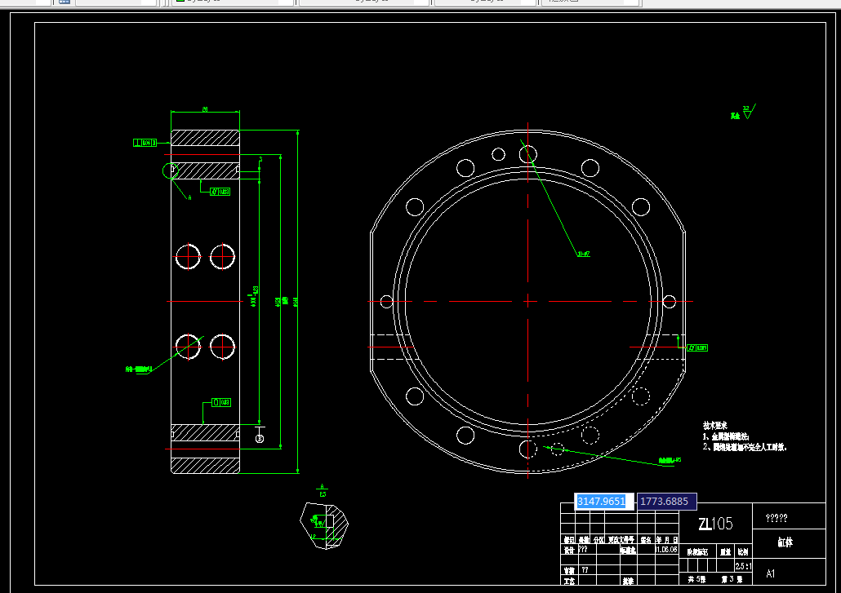Select the surface roughness symbol marked 32
The height and width of the screenshot is (593, 841).
749,112
